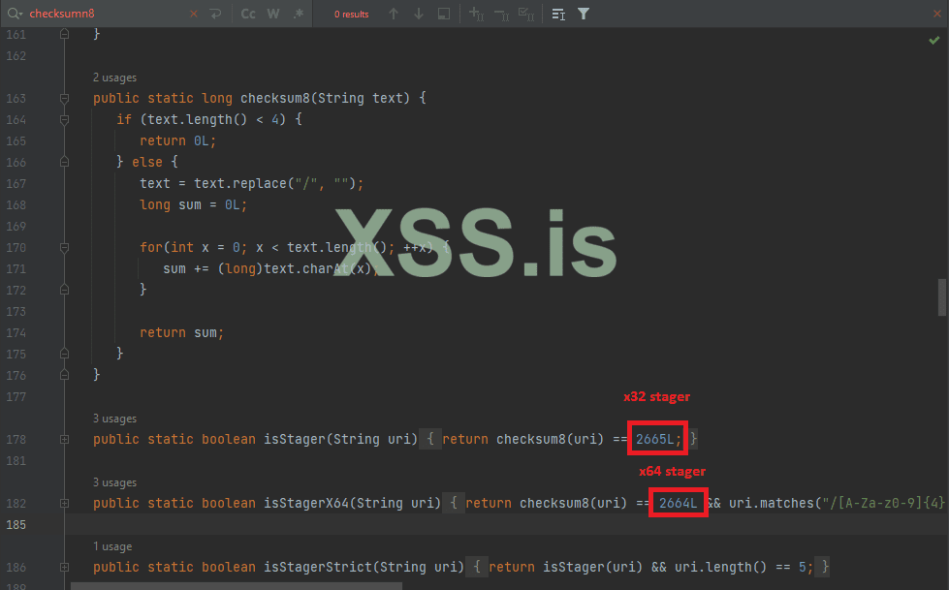
Task: Click the isStagerStrict method name
Action: [x=318, y=567]
